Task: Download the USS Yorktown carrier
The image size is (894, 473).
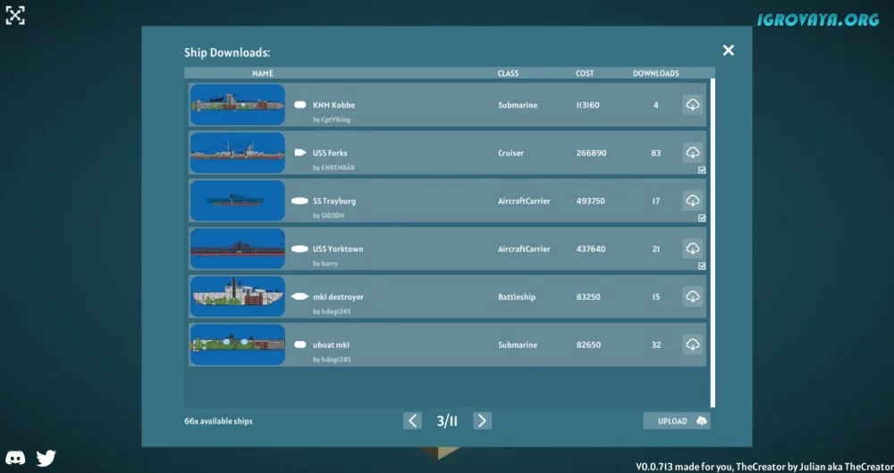Action: click(692, 249)
